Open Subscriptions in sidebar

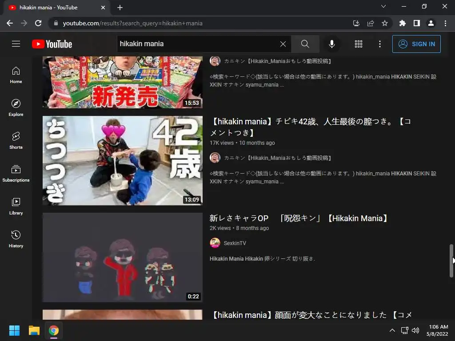(16, 174)
